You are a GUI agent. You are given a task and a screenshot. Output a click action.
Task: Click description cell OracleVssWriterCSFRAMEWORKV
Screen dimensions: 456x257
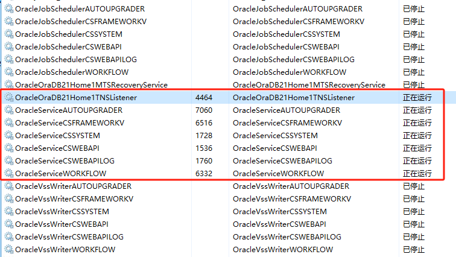[292, 199]
